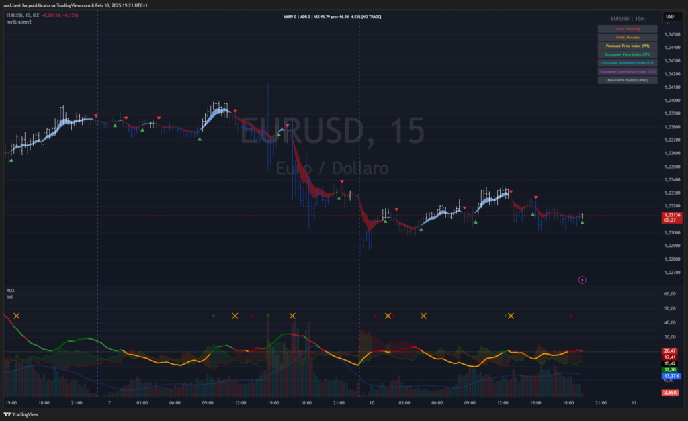Toggle the FOMC Meeting legend entry

click(x=628, y=29)
